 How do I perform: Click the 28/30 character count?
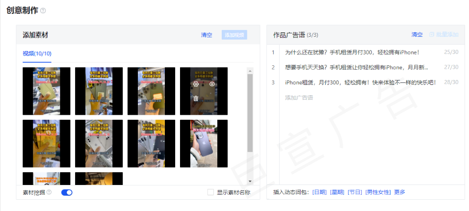(451, 82)
